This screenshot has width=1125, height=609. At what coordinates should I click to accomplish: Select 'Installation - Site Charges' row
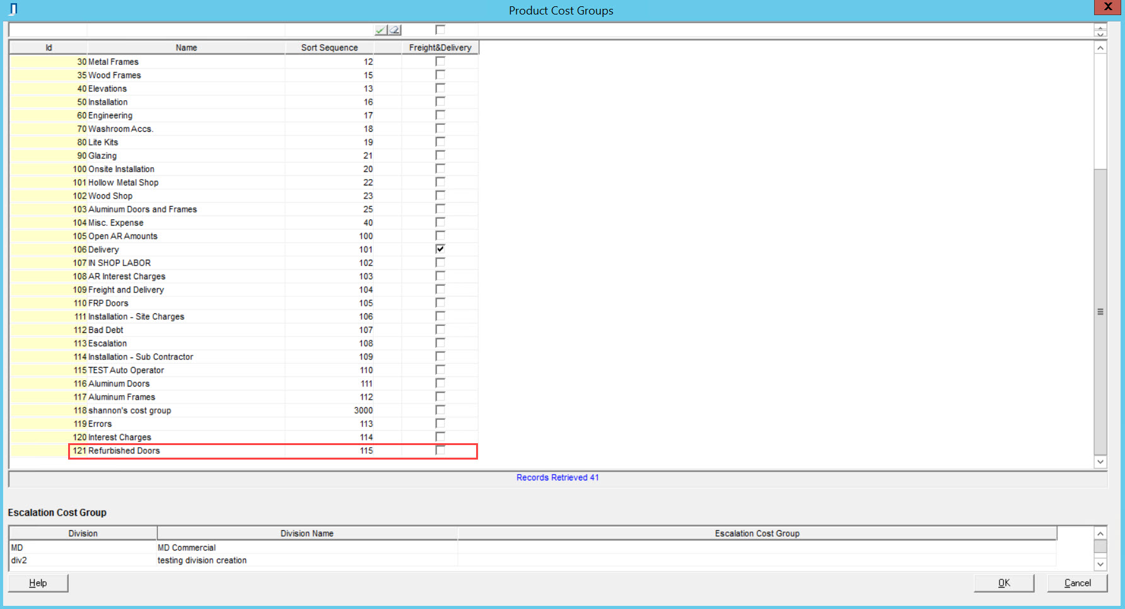click(x=243, y=316)
